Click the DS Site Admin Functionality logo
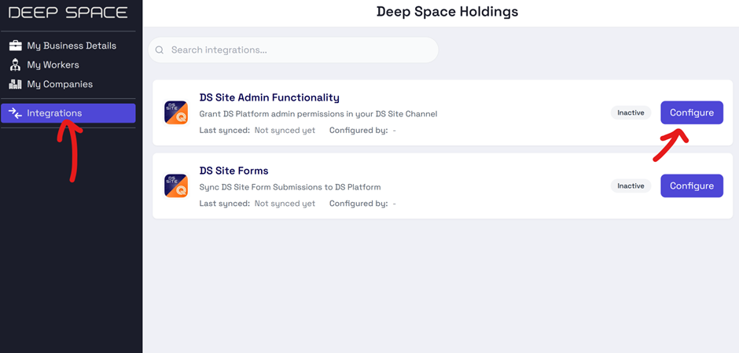The image size is (739, 353). (176, 112)
